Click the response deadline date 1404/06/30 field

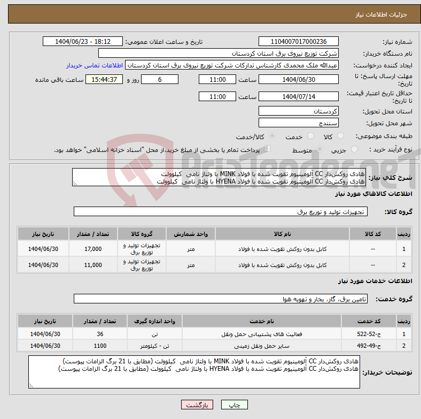298,79
